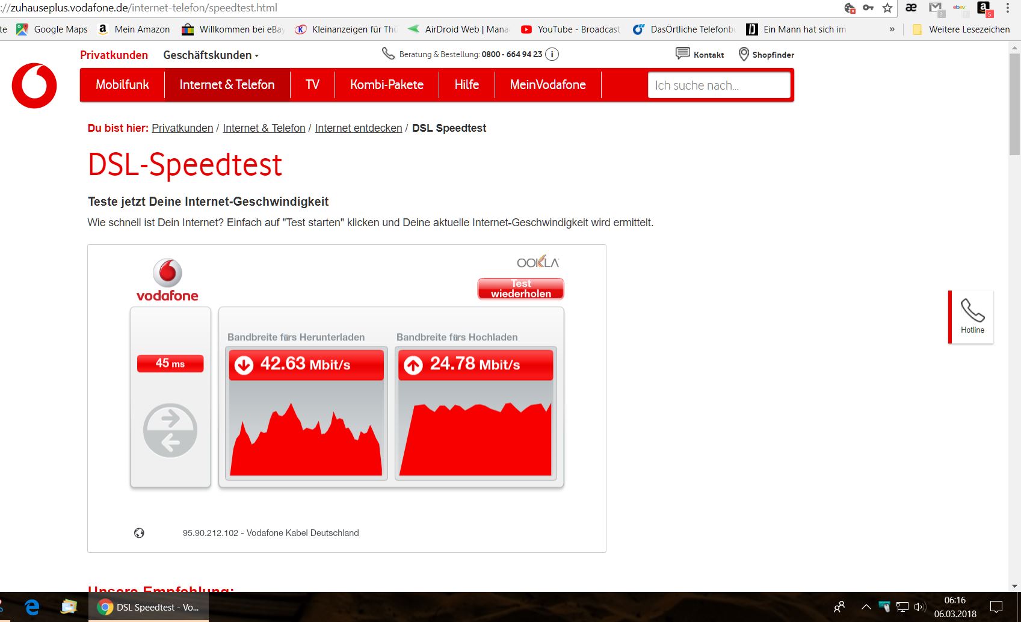Click the Ich suche nach search field

tap(719, 85)
